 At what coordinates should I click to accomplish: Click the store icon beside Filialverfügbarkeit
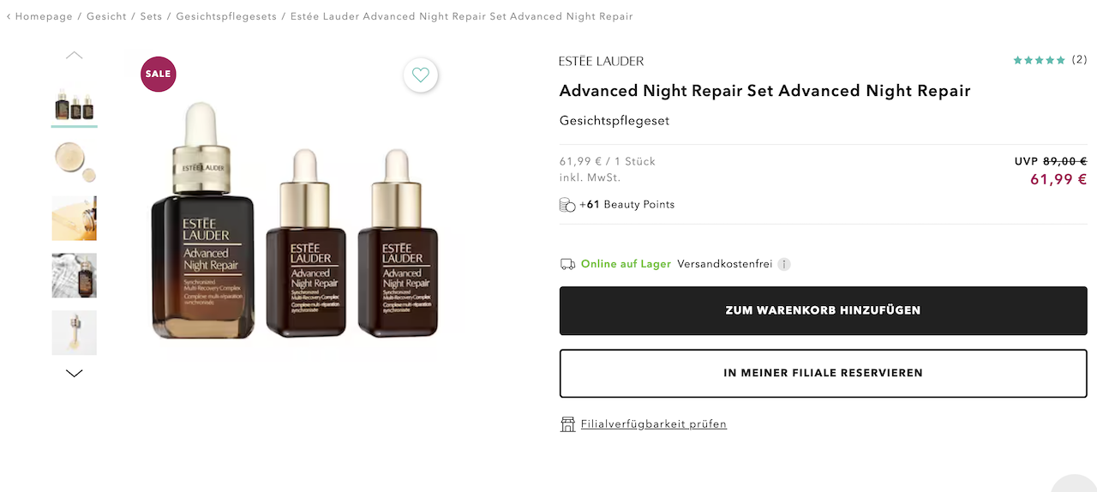567,424
